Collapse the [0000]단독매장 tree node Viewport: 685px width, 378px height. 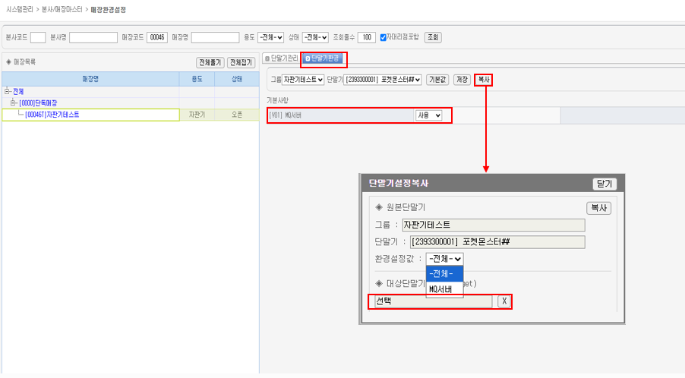coord(13,103)
